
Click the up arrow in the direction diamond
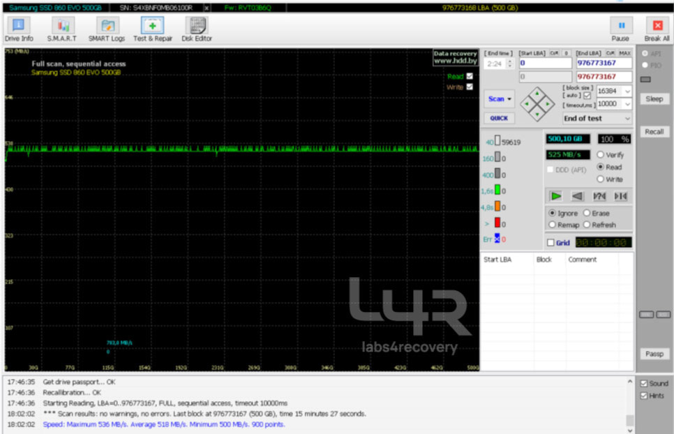(x=537, y=93)
